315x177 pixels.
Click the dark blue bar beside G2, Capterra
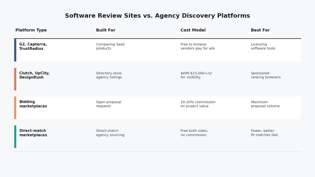(15, 50)
